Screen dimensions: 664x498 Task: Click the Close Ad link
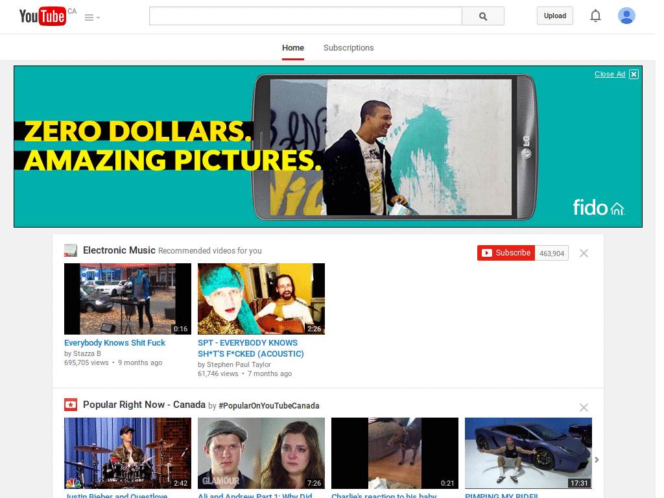pyautogui.click(x=610, y=74)
